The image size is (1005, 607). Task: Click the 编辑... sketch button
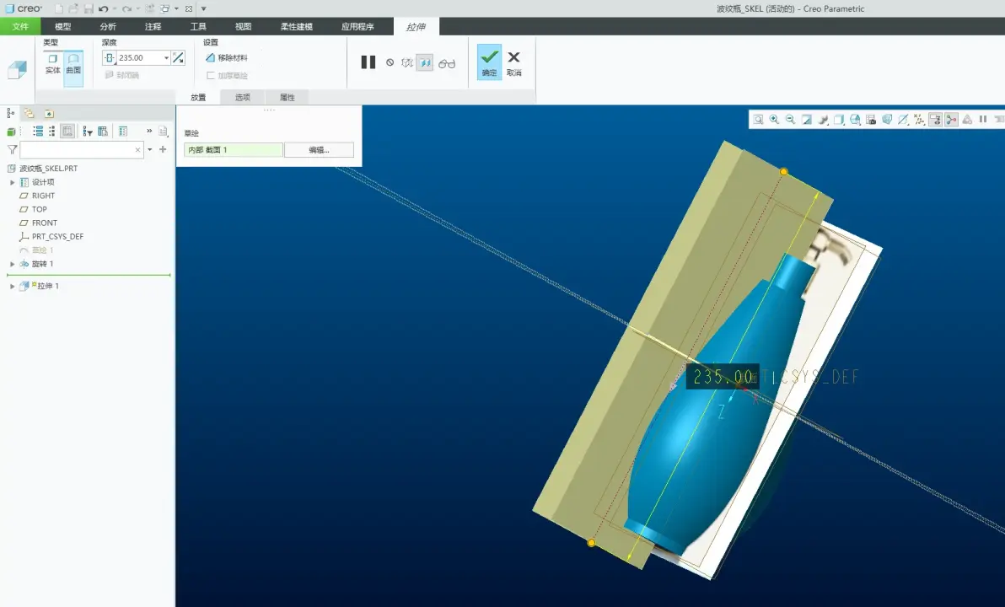[319, 150]
